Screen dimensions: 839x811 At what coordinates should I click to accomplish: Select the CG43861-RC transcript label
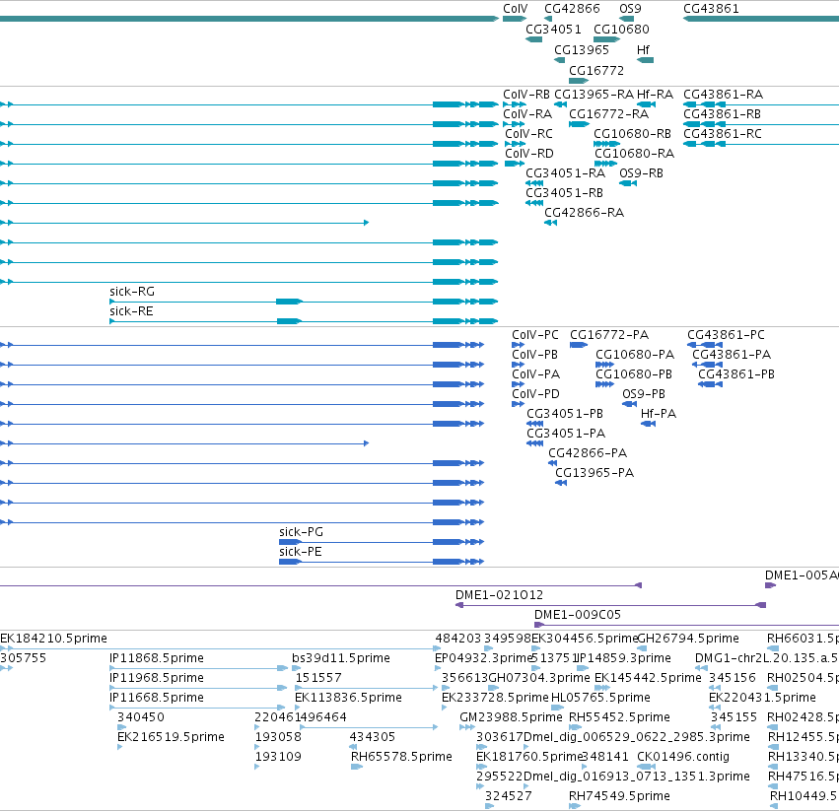(x=723, y=134)
